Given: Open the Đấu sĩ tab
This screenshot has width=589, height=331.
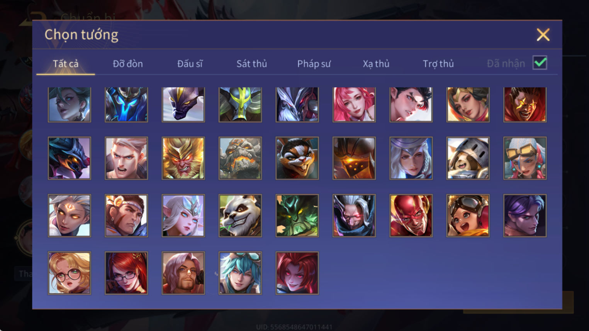Looking at the screenshot, I should (190, 64).
